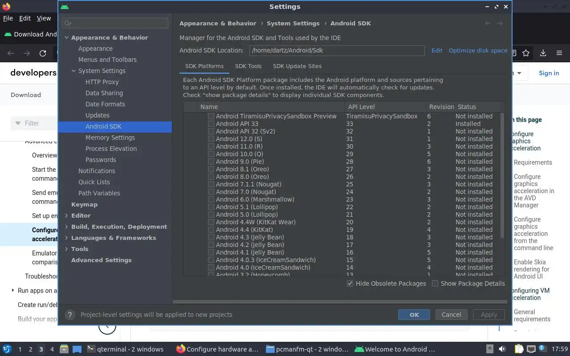
Task: Switch to the SDK Update Sites tab
Action: (297, 66)
